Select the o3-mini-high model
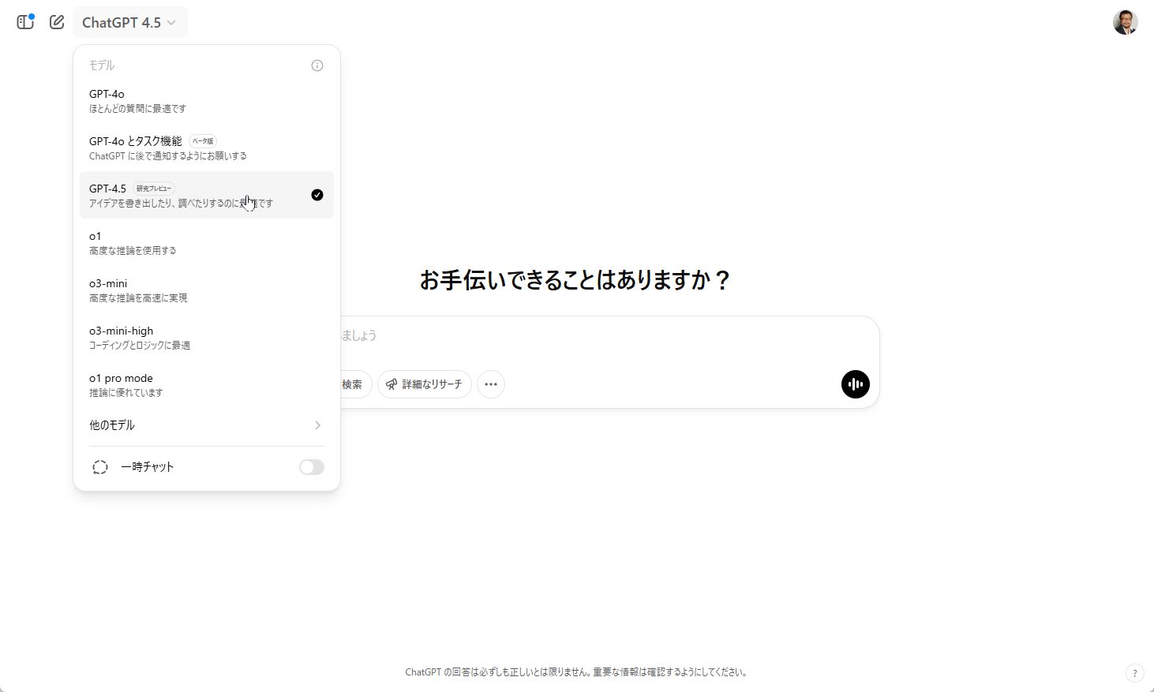This screenshot has height=692, width=1154. click(207, 337)
